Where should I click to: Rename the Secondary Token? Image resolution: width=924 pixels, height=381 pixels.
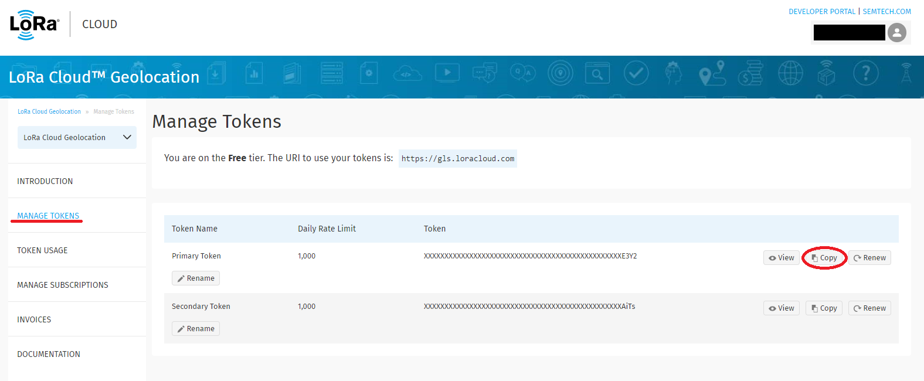[x=196, y=329]
